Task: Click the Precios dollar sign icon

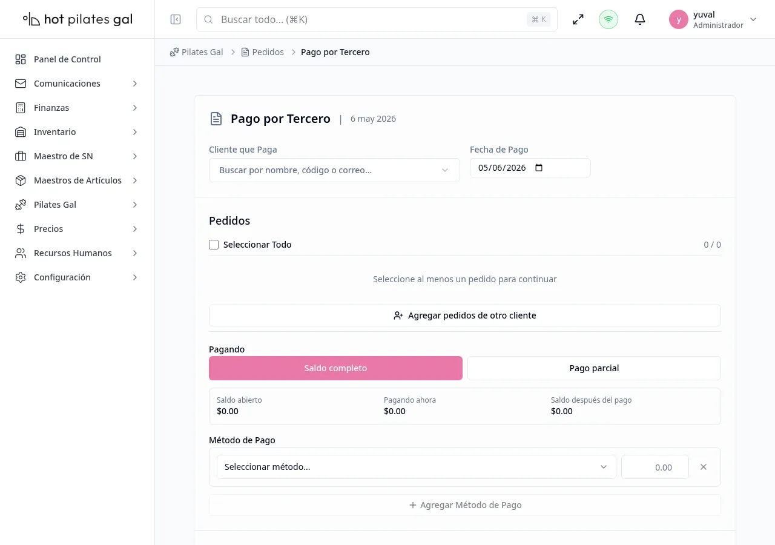Action: point(21,229)
